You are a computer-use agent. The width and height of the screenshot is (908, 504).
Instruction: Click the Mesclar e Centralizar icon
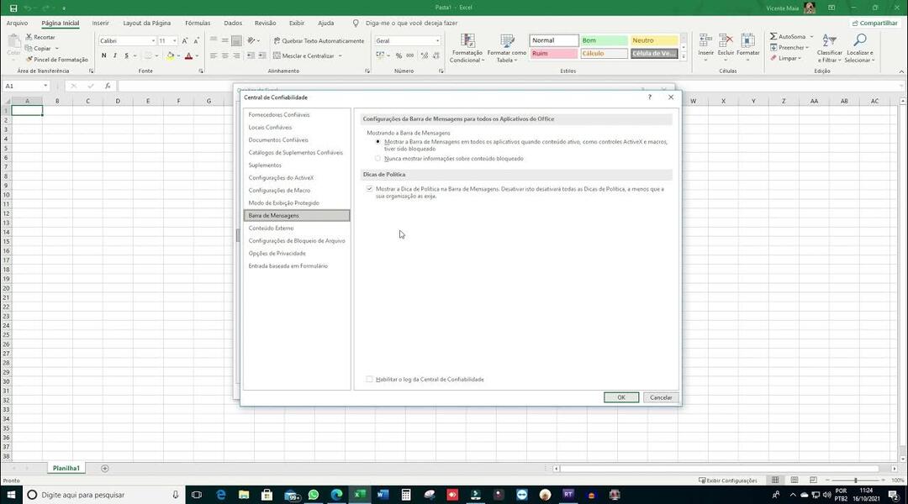[x=277, y=55]
